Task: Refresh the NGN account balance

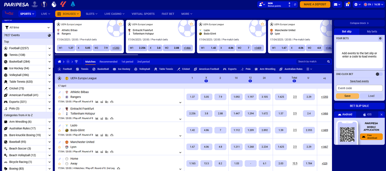Action: 296,5
